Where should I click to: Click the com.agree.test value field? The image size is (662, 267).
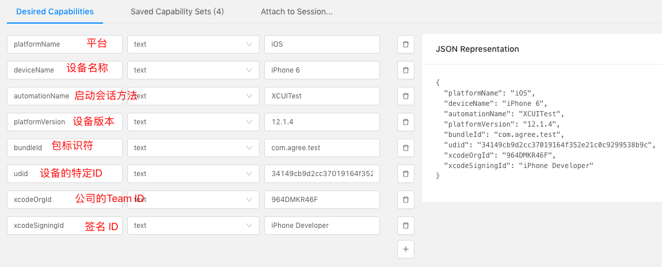pos(322,148)
